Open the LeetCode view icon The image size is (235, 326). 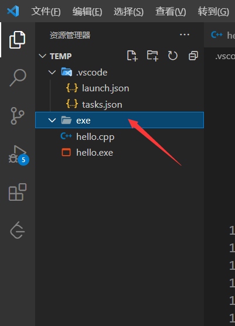[18, 230]
